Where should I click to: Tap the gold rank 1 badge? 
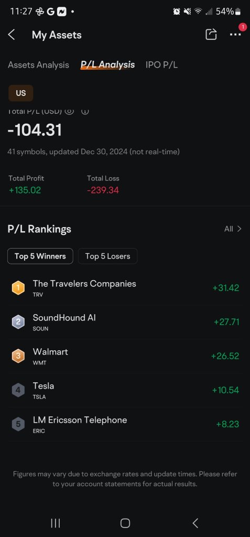tap(18, 288)
